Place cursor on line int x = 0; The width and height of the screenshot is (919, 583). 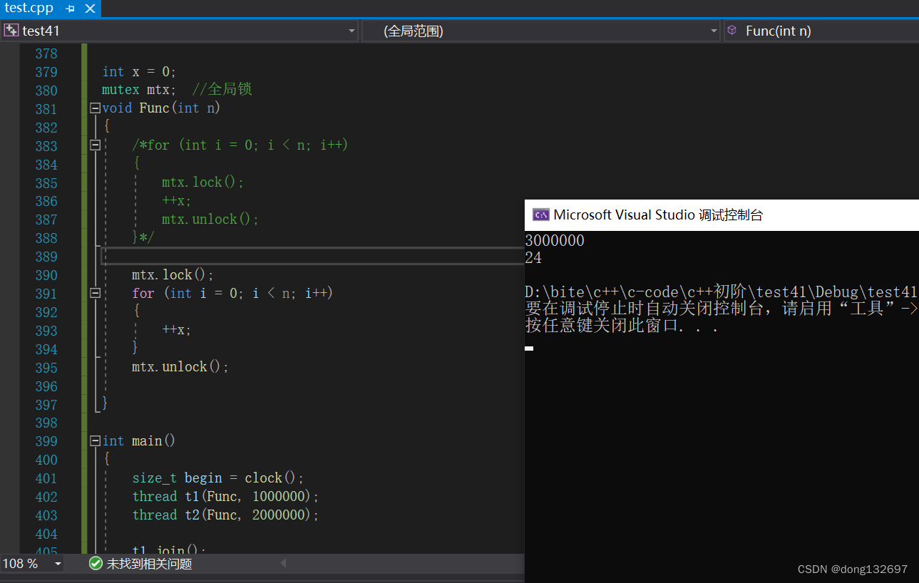pos(139,72)
